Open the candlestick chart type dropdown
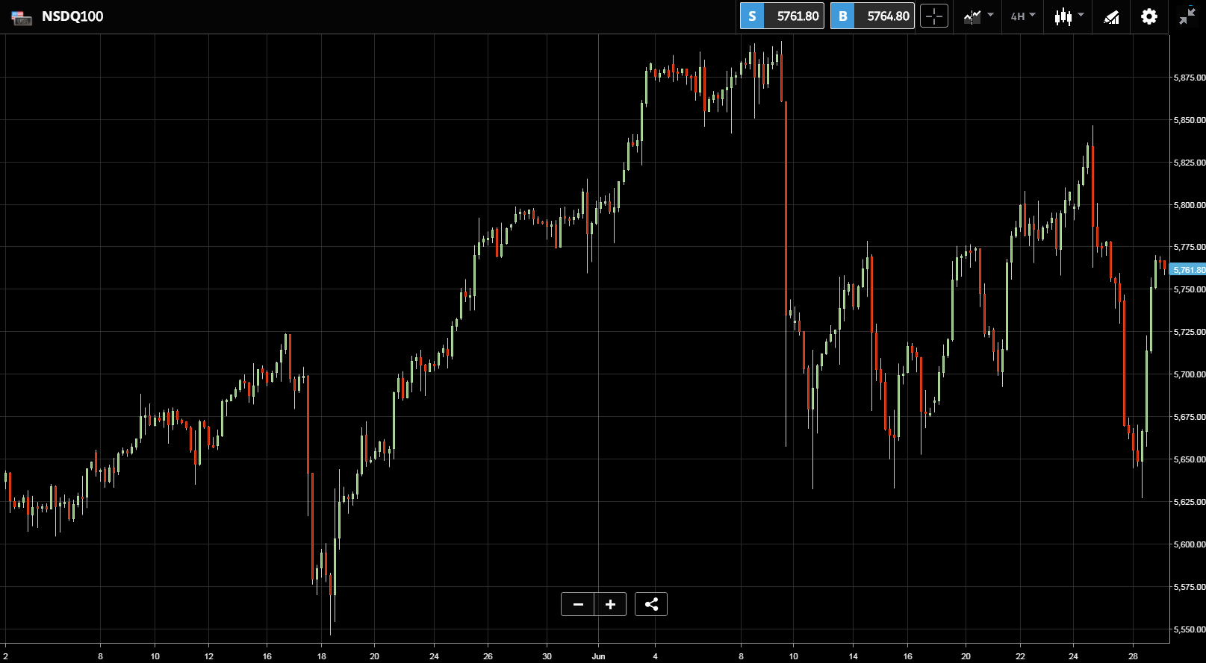The image size is (1206, 663). pyautogui.click(x=1069, y=16)
